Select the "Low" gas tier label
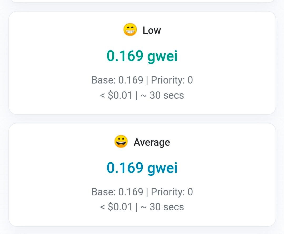 pos(152,30)
